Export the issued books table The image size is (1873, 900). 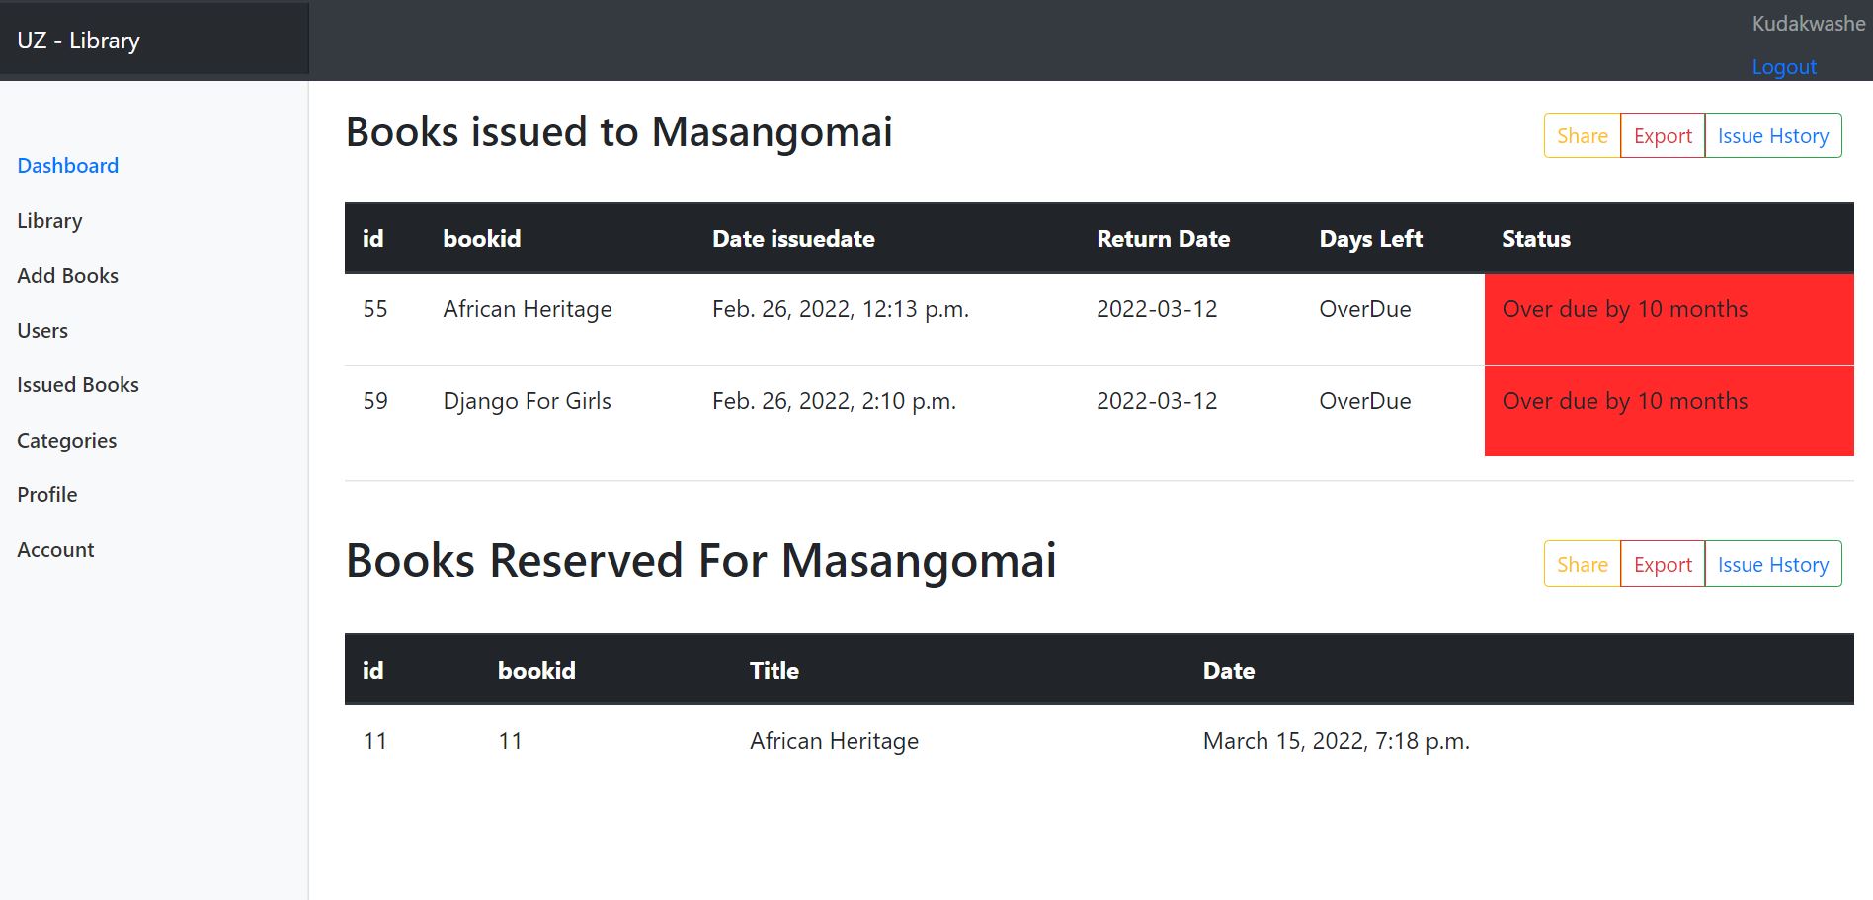pyautogui.click(x=1663, y=135)
